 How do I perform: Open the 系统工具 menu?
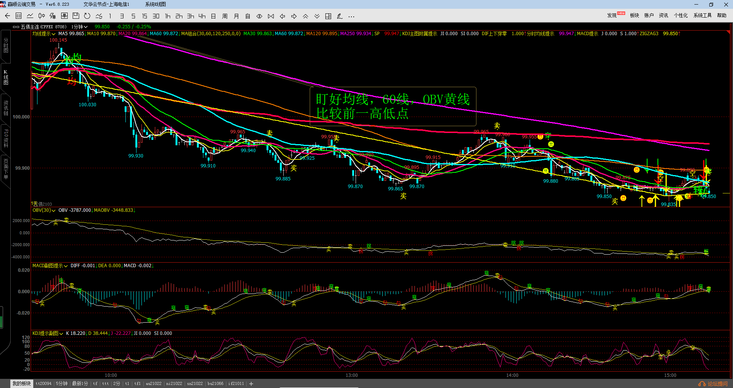pos(702,15)
